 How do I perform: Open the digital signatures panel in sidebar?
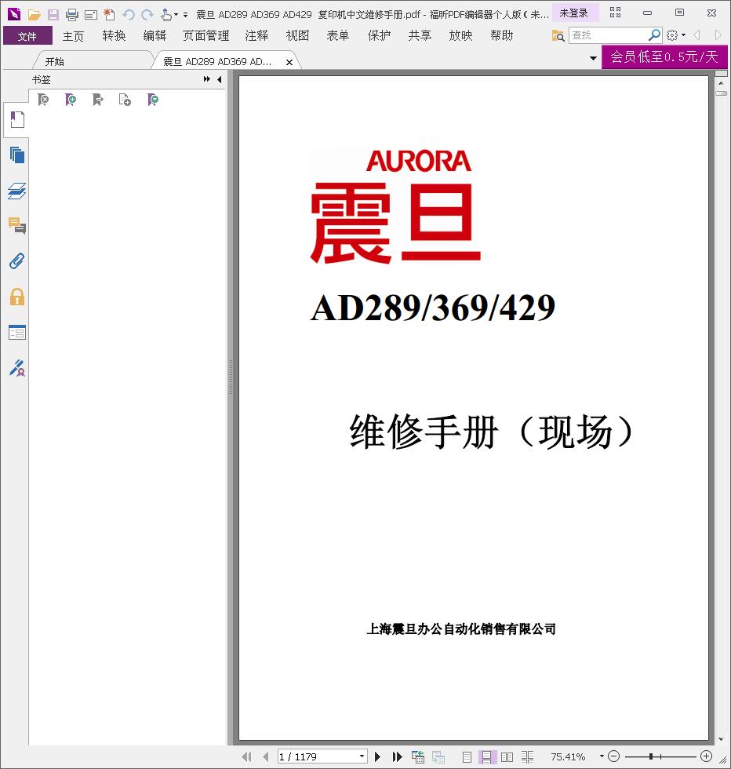click(17, 368)
